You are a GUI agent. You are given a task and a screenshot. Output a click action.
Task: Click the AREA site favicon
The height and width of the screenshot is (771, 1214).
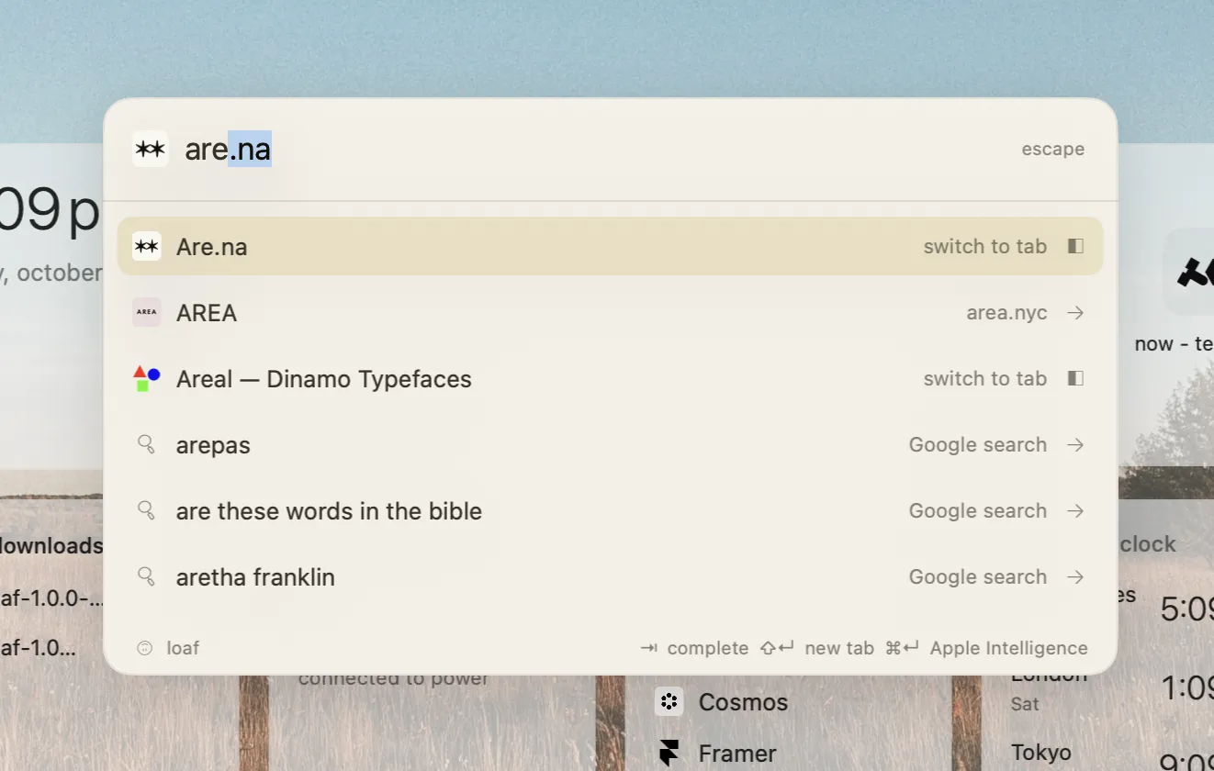pyautogui.click(x=147, y=312)
